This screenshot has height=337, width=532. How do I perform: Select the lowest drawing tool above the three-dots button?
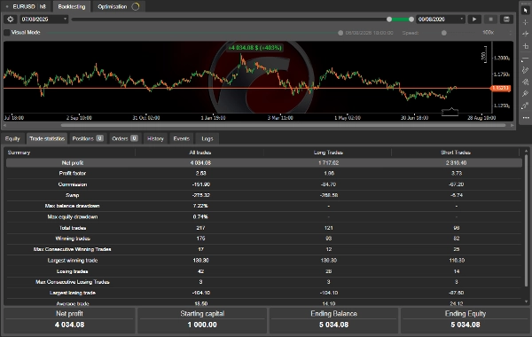tap(526, 106)
